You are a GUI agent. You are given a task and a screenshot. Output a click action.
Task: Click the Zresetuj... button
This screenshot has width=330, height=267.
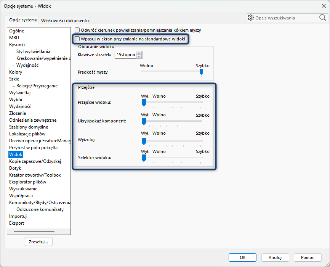(x=38, y=242)
